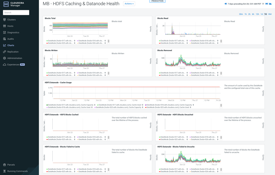
Task: Open the Blocks Removed chart title
Action: tap(165, 50)
